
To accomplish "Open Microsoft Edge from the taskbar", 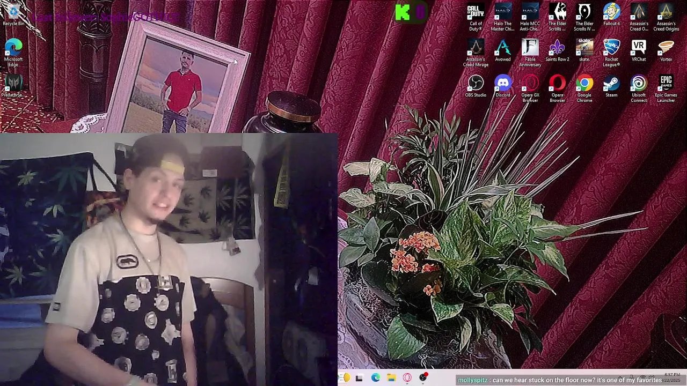I will [x=375, y=378].
